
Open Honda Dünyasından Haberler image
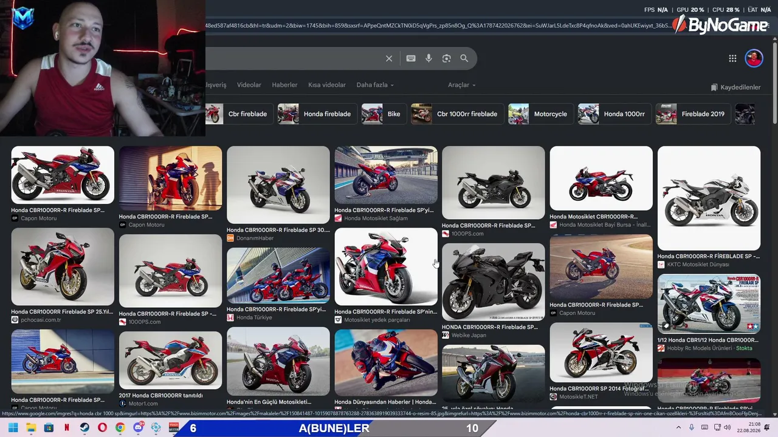386,362
